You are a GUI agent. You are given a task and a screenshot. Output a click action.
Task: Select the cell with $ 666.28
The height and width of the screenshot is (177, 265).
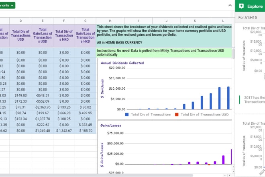pos(64,113)
